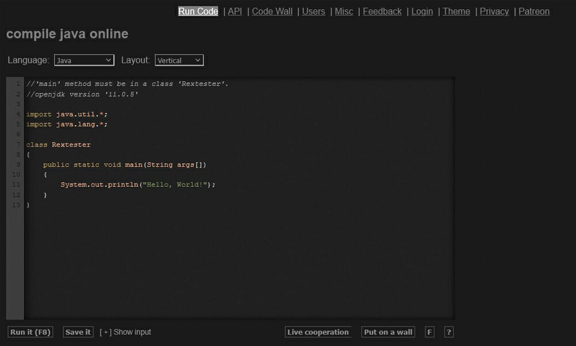The image size is (576, 346).
Task: Open the Misc link
Action: [x=344, y=12]
